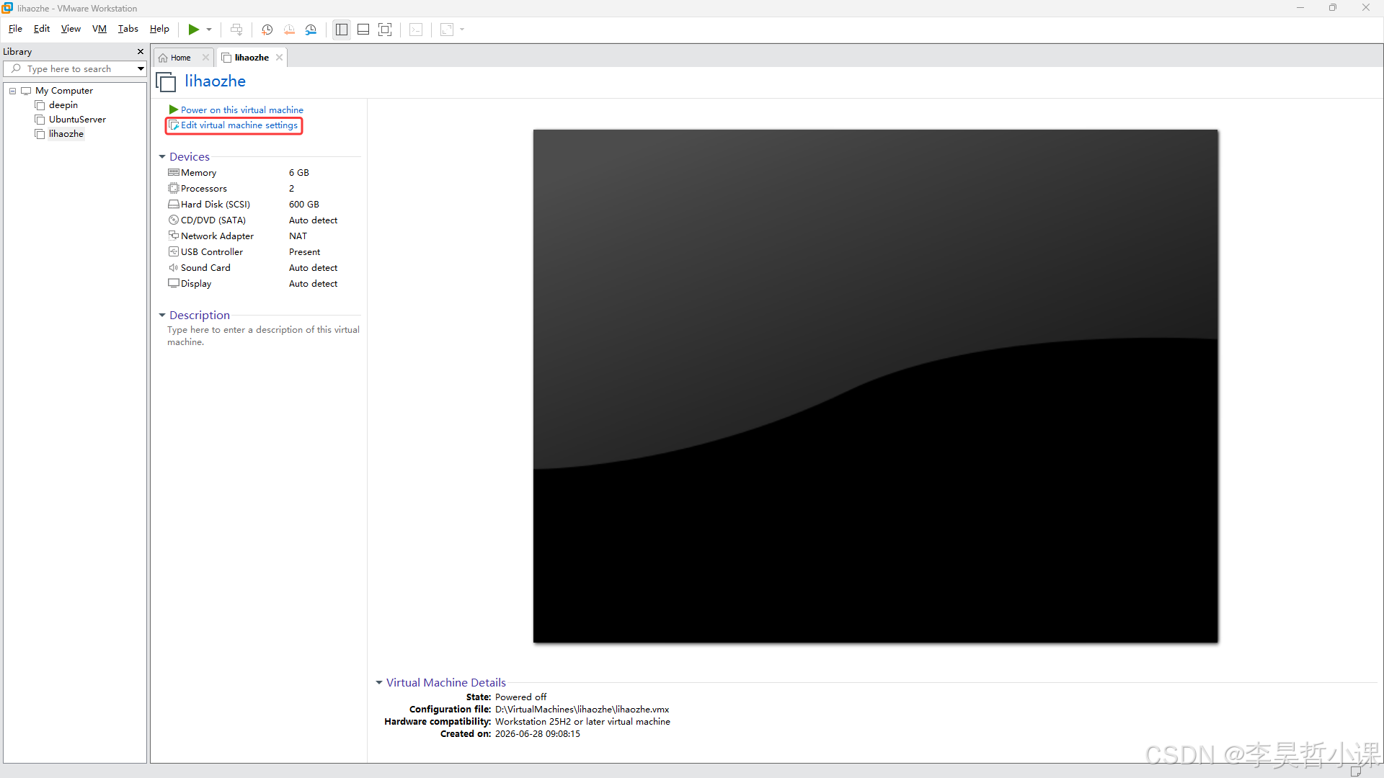Click the green Power On toolbar button

coord(193,30)
